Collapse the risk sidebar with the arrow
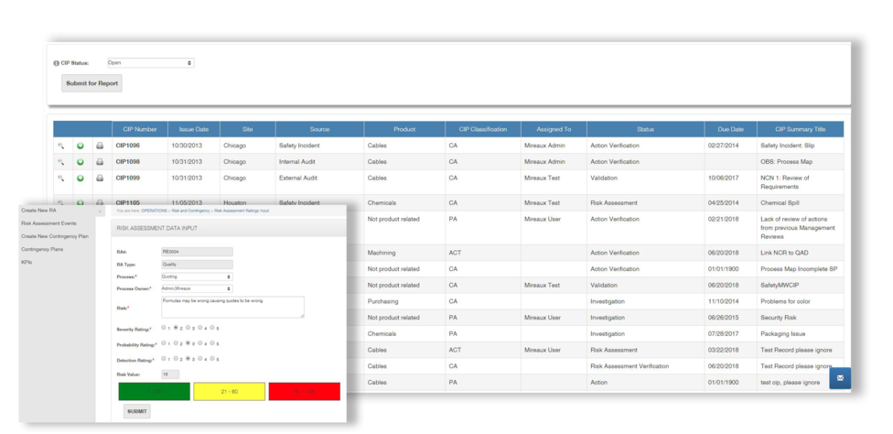This screenshot has height=434, width=893. pyautogui.click(x=100, y=212)
